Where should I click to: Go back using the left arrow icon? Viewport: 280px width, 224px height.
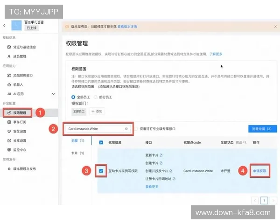click(x=4, y=26)
